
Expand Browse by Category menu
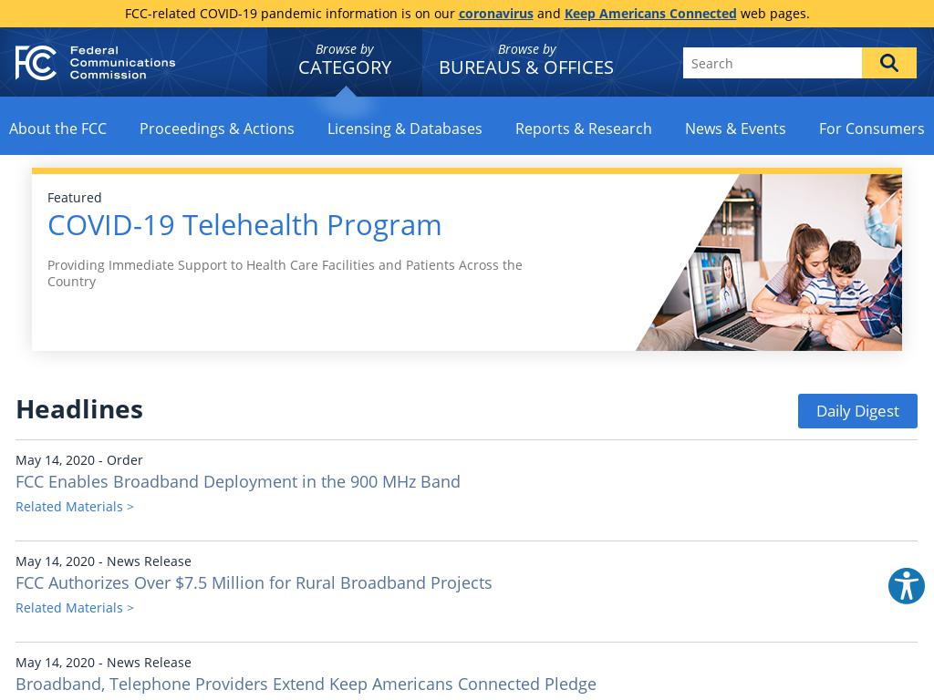(345, 60)
